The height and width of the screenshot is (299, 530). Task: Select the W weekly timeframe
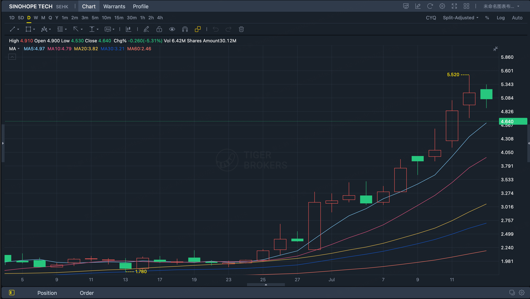point(36,18)
